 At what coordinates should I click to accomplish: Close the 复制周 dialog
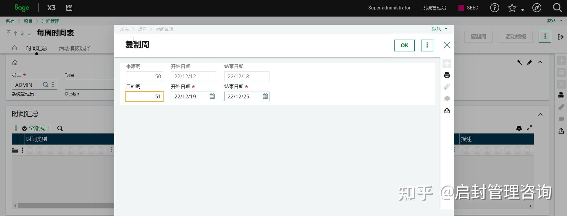pos(447,45)
